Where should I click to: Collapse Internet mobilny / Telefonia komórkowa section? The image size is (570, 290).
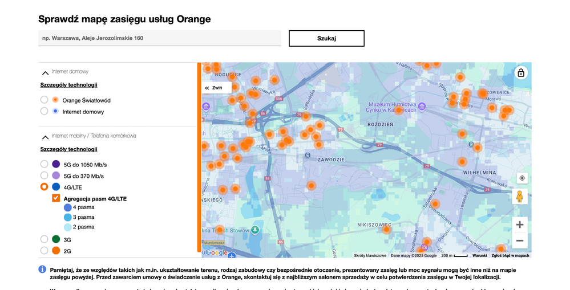tap(45, 137)
